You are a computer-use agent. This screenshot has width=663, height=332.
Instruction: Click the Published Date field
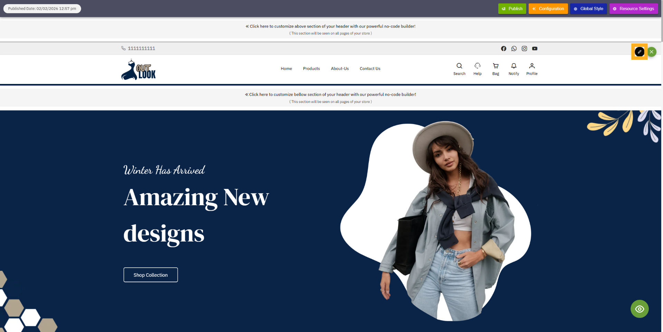pos(42,8)
